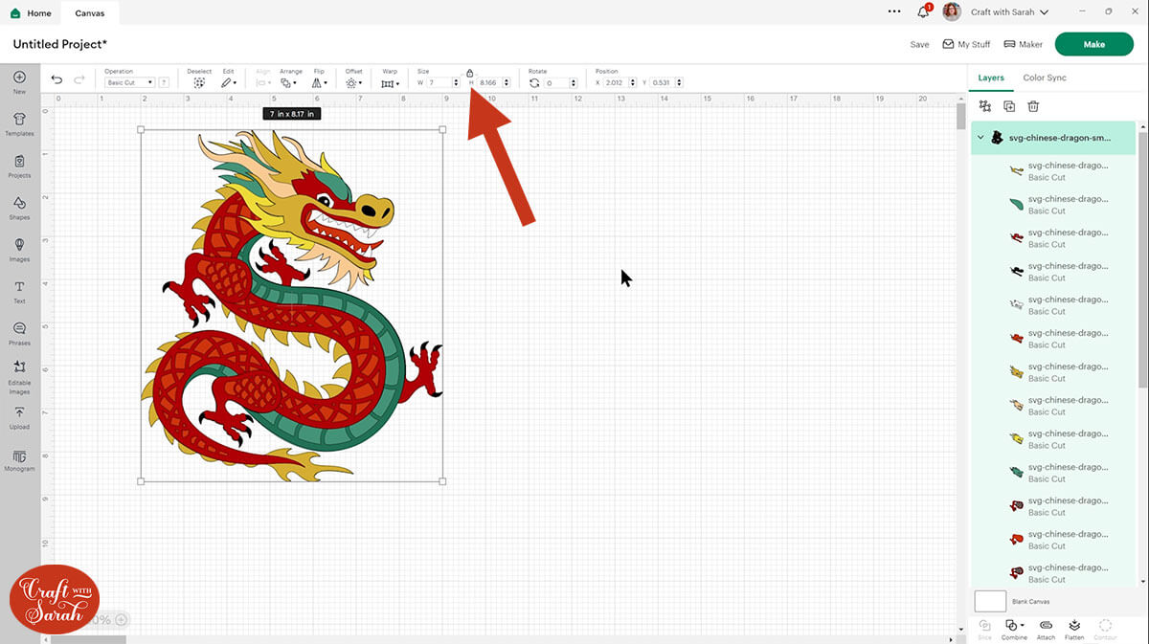Click the Position X input field
The width and height of the screenshot is (1149, 644).
(x=616, y=83)
